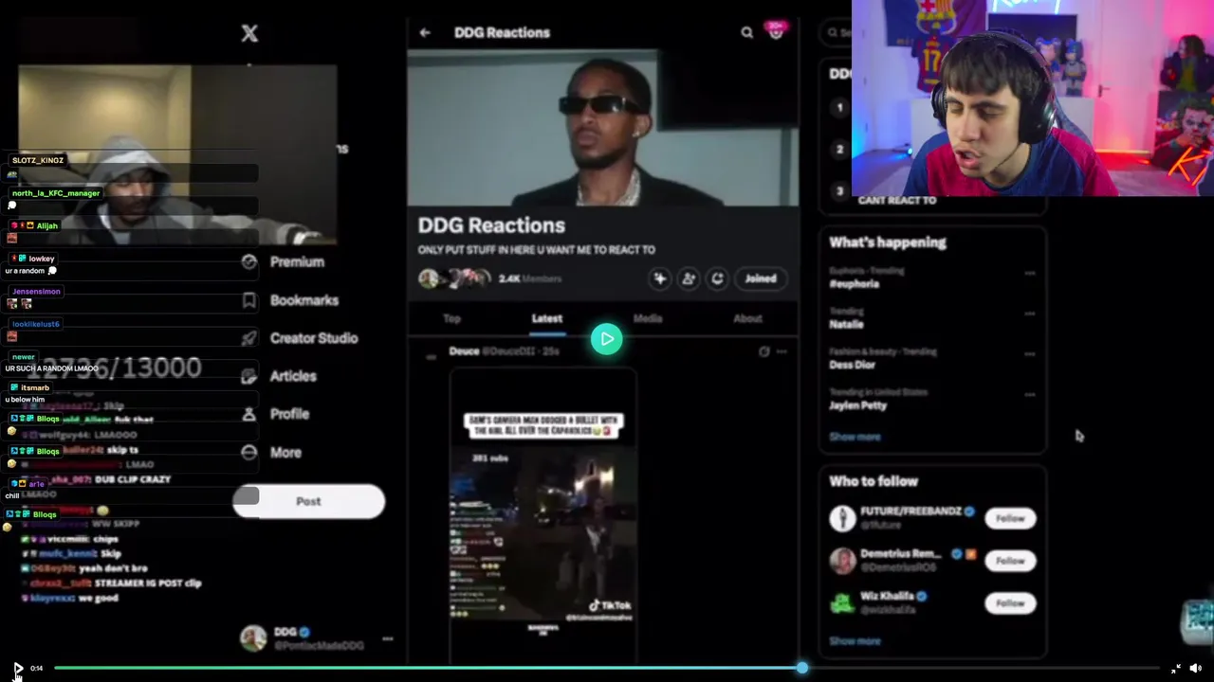The height and width of the screenshot is (682, 1214).
Task: Click the X logo at top of sidebar
Action: pyautogui.click(x=249, y=34)
